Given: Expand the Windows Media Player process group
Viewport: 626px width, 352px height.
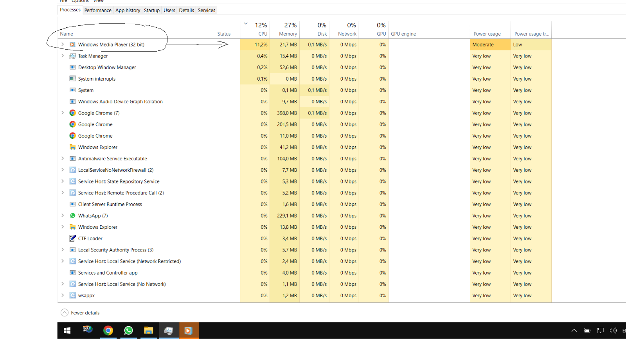Looking at the screenshot, I should pos(63,44).
